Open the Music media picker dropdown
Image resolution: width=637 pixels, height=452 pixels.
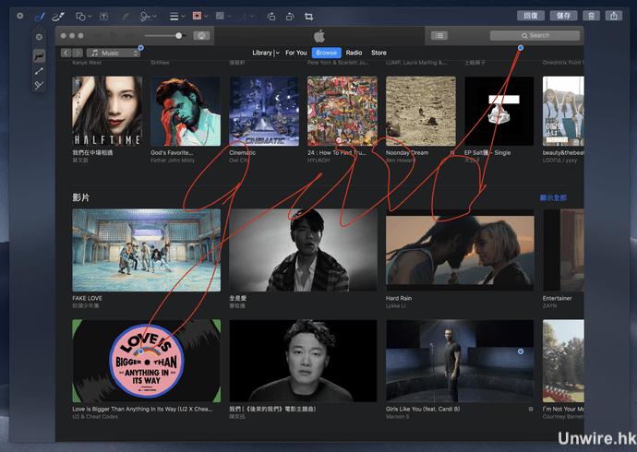pyautogui.click(x=114, y=54)
